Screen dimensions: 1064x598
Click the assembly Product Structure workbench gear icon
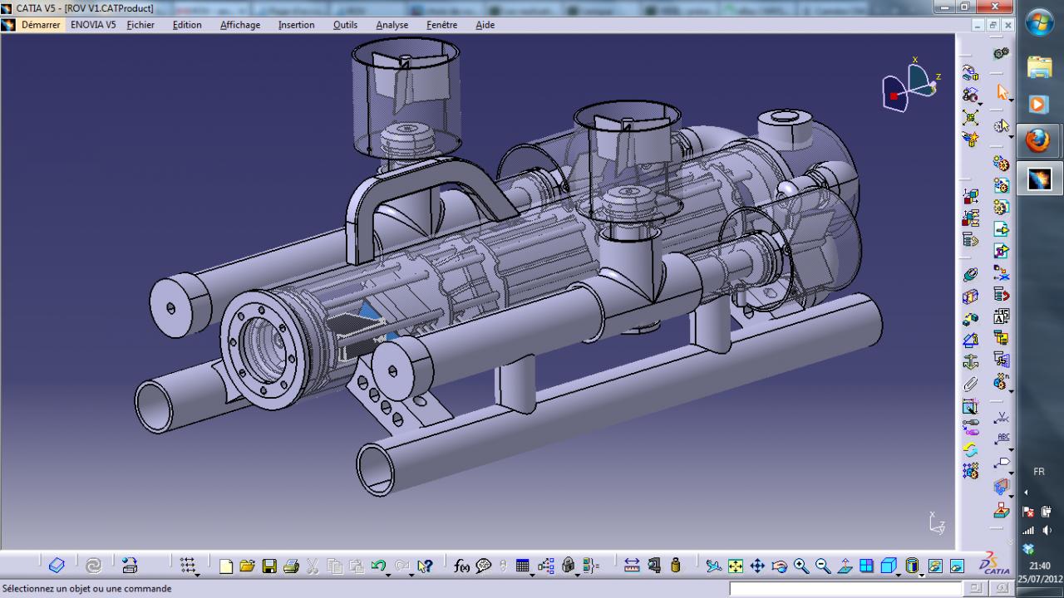click(x=1002, y=53)
